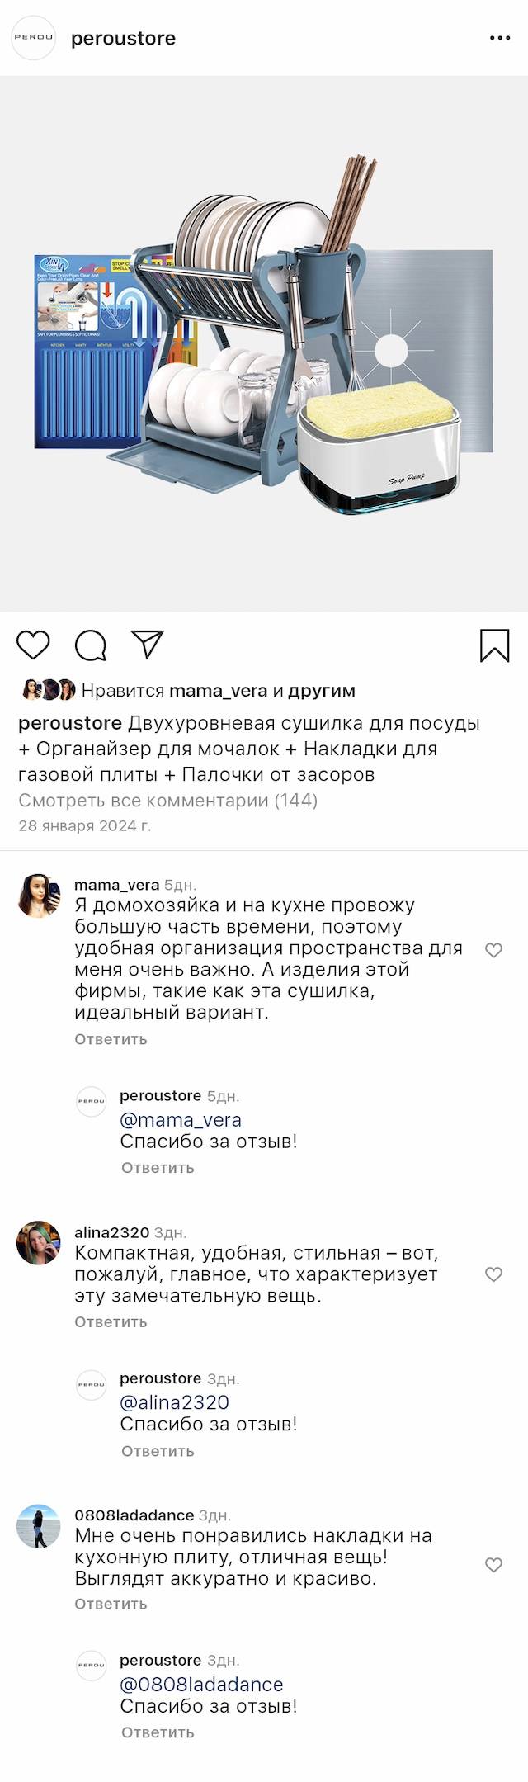Like mama_vera's comment
Viewport: 528px width, 1782px height.
(x=493, y=950)
